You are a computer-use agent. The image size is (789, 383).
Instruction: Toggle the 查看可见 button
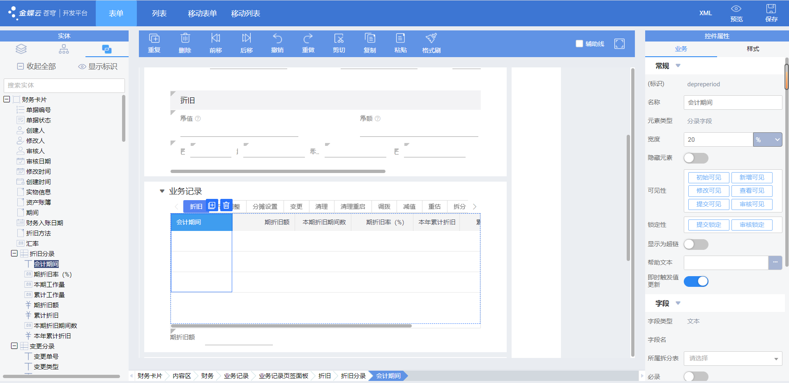click(x=752, y=191)
